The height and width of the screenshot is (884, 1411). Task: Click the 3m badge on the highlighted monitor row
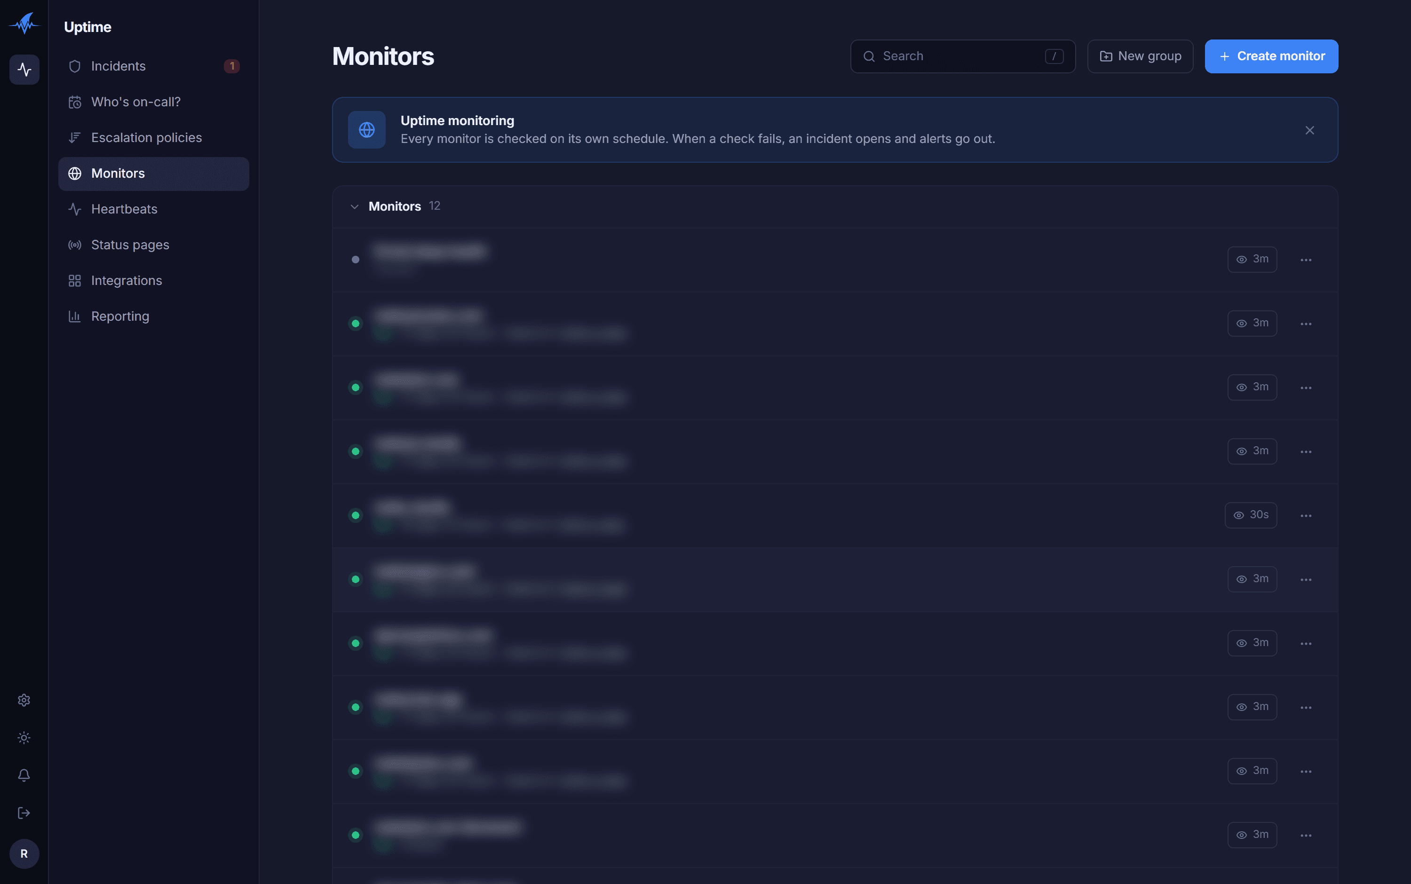pos(1252,579)
